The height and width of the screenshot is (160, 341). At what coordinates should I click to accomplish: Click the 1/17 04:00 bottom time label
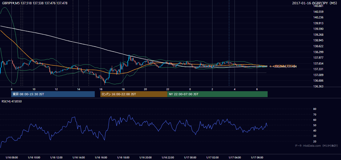(x=235, y=158)
